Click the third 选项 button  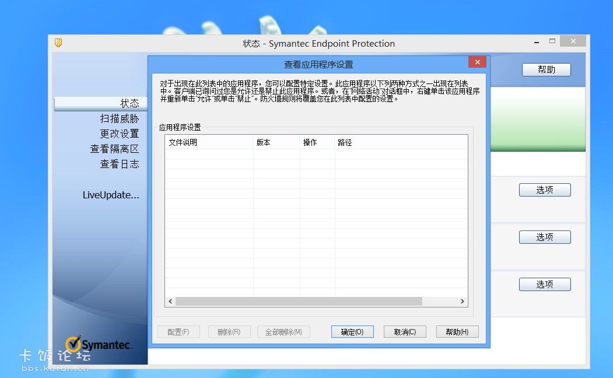tap(545, 284)
